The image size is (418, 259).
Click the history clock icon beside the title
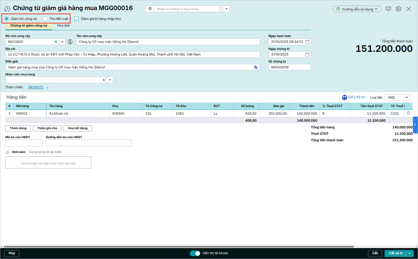point(7,9)
